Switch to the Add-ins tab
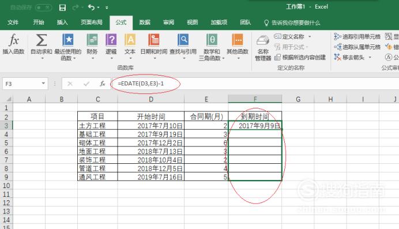Image resolution: width=399 pixels, height=229 pixels. click(x=219, y=22)
